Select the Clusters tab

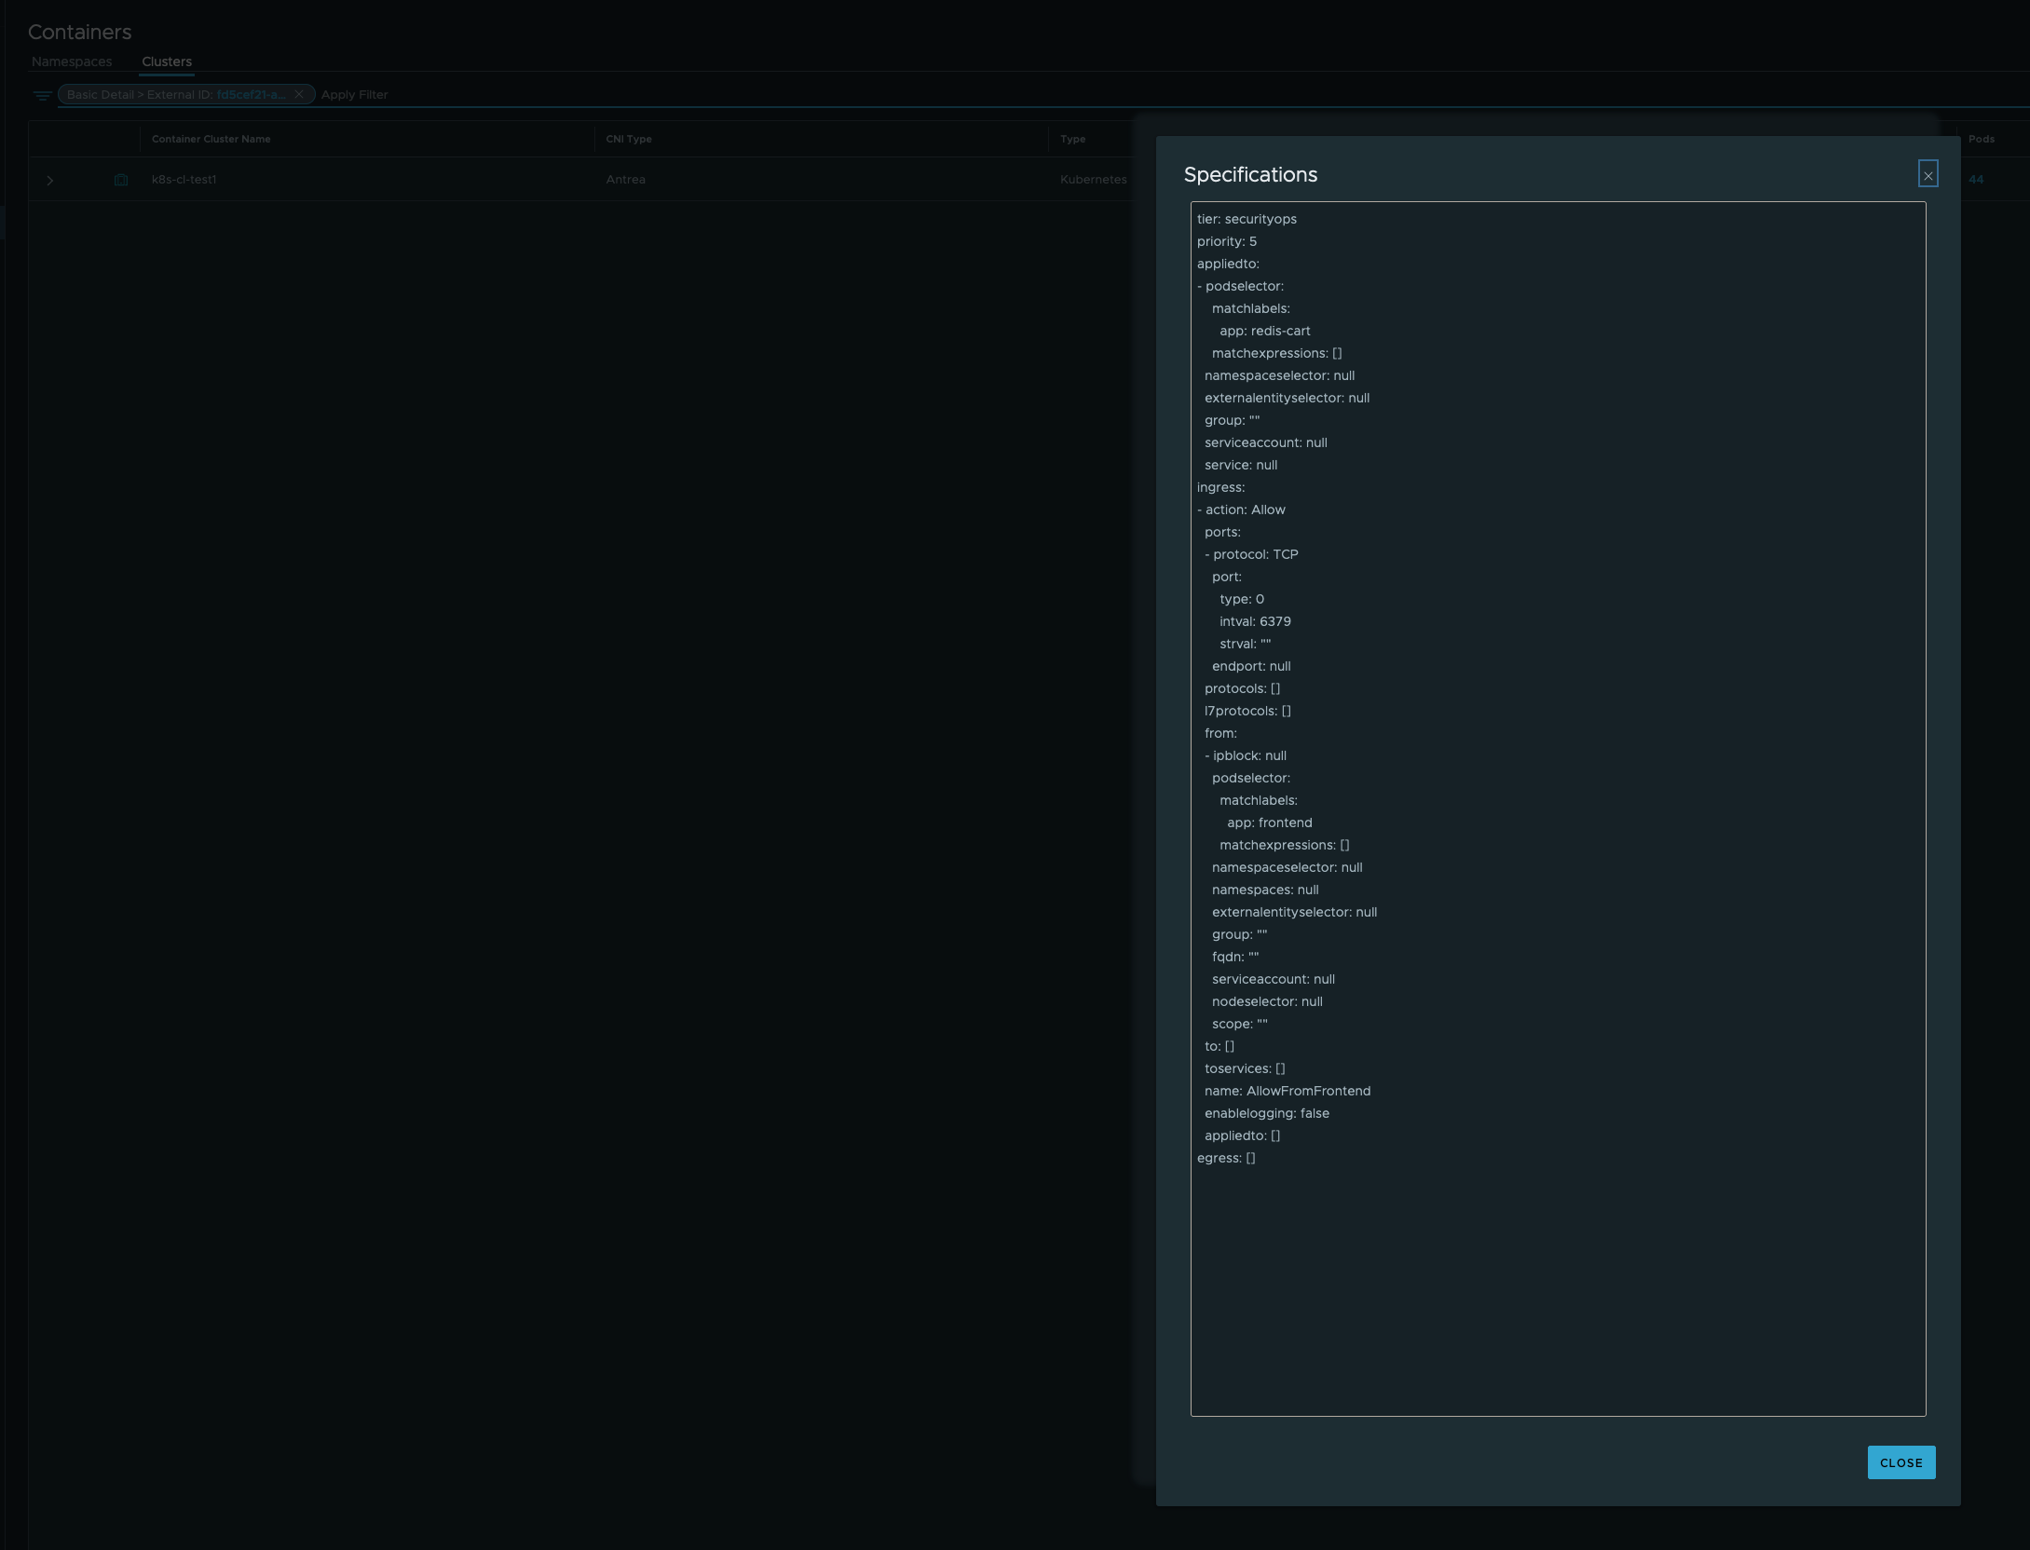point(167,61)
